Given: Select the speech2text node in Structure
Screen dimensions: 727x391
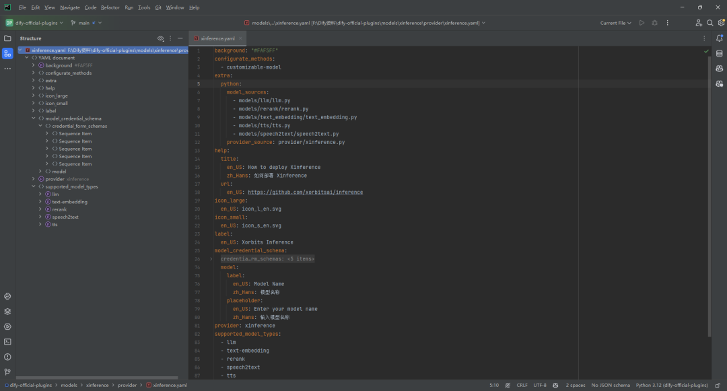Looking at the screenshot, I should click(65, 217).
